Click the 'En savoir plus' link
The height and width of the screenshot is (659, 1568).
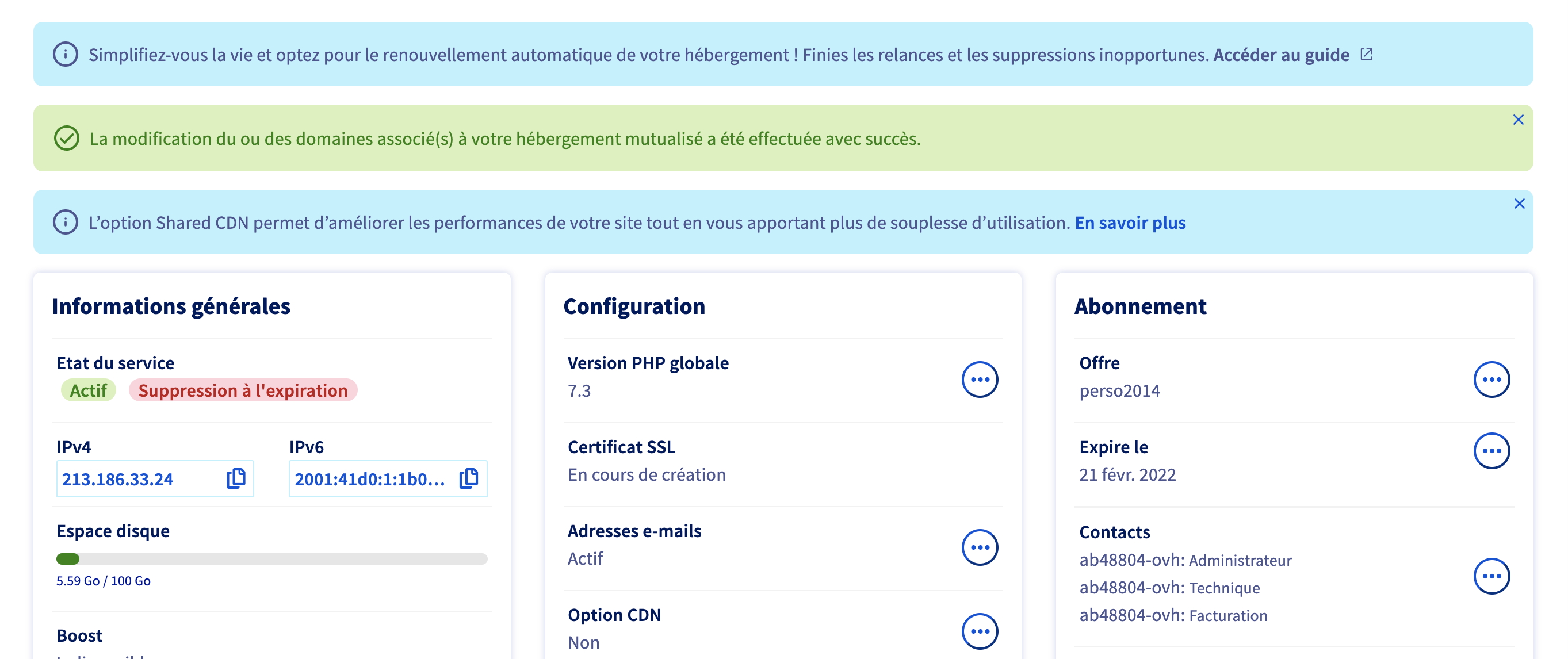pos(1130,223)
